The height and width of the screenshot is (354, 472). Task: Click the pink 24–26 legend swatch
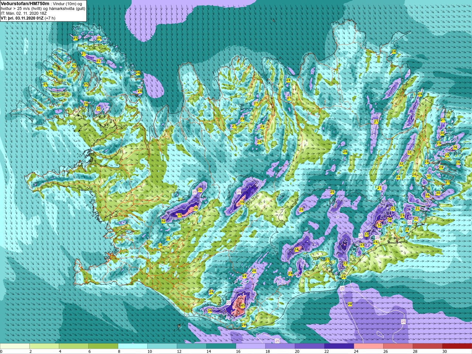point(369,346)
